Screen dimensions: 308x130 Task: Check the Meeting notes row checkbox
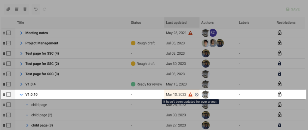tap(9, 33)
